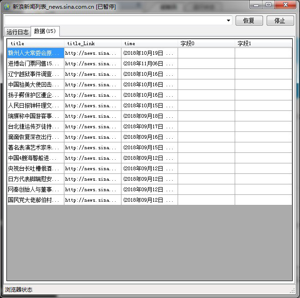Click the time cell (2018年09月18日

coord(149,116)
